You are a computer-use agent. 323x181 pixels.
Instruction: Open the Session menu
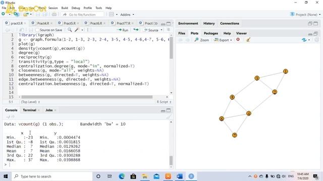point(53,8)
